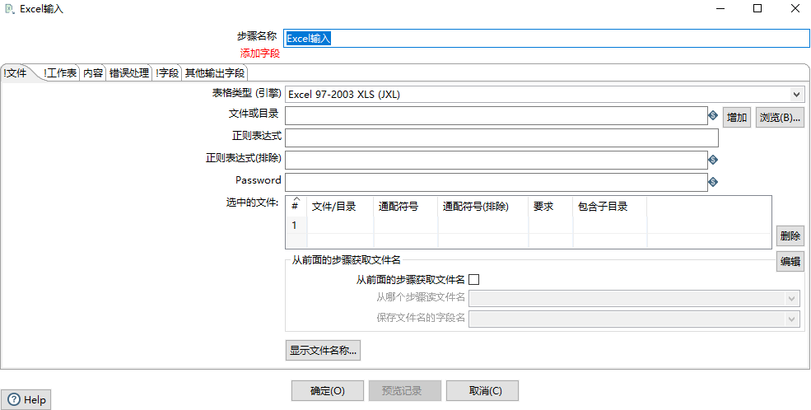Click the 文件/目录 column header
The height and width of the screenshot is (410, 811).
[340, 207]
